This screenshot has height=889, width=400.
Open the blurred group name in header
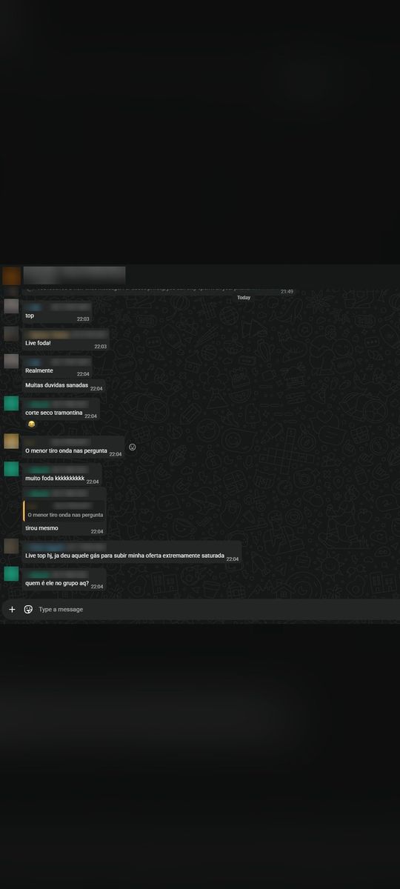[74, 276]
